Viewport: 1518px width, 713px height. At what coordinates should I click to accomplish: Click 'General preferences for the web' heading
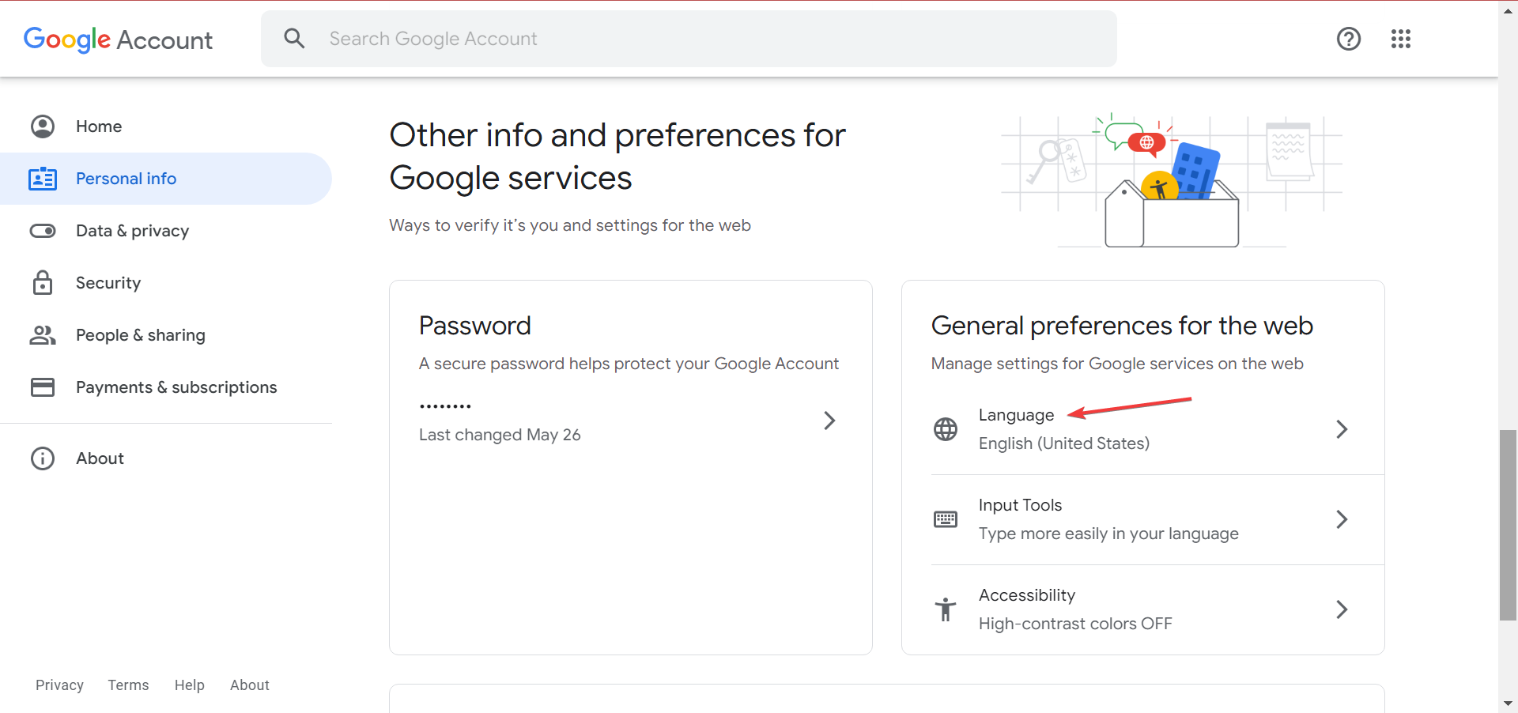click(x=1122, y=326)
